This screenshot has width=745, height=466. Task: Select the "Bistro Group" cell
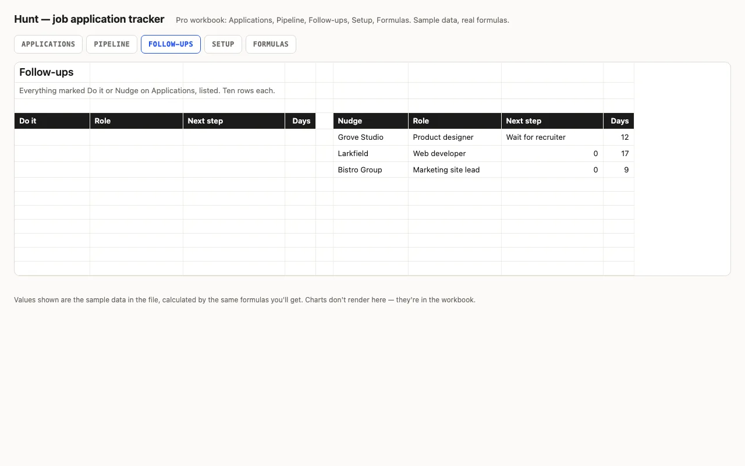371,170
